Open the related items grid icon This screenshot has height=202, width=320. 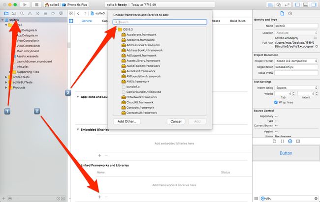71,13
